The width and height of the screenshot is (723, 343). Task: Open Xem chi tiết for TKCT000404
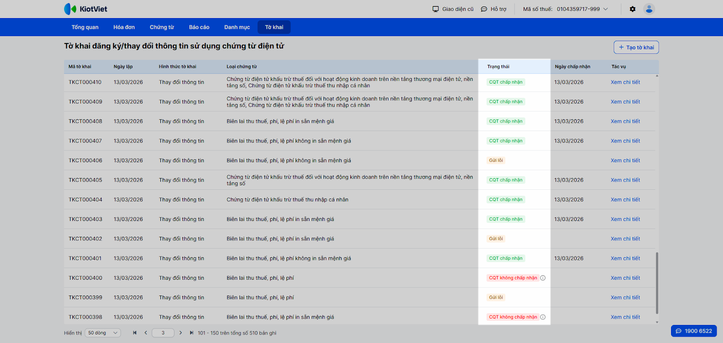click(x=625, y=200)
